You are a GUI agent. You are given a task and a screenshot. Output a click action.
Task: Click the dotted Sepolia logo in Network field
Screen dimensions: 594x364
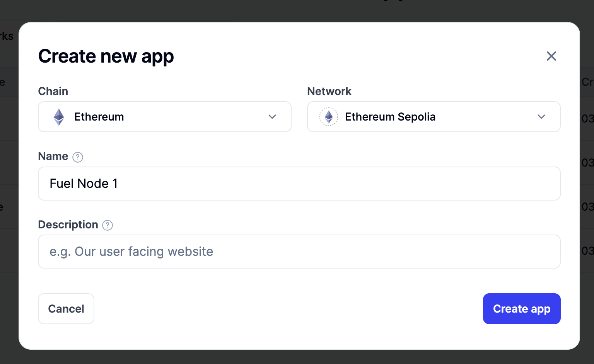329,117
